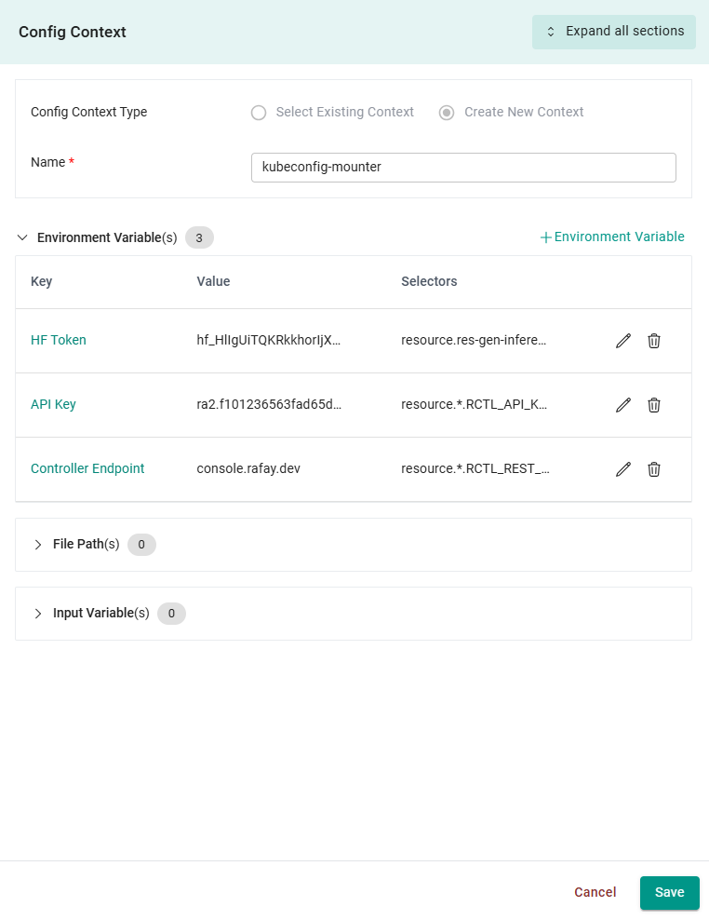The image size is (709, 920).
Task: Choose Create New Context radio option
Action: point(447,113)
